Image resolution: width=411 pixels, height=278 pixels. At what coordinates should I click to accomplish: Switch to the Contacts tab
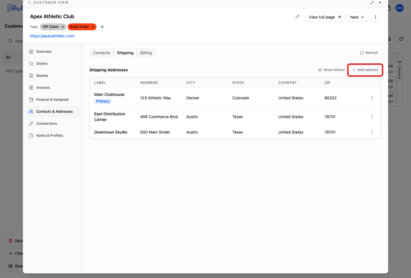[102, 53]
